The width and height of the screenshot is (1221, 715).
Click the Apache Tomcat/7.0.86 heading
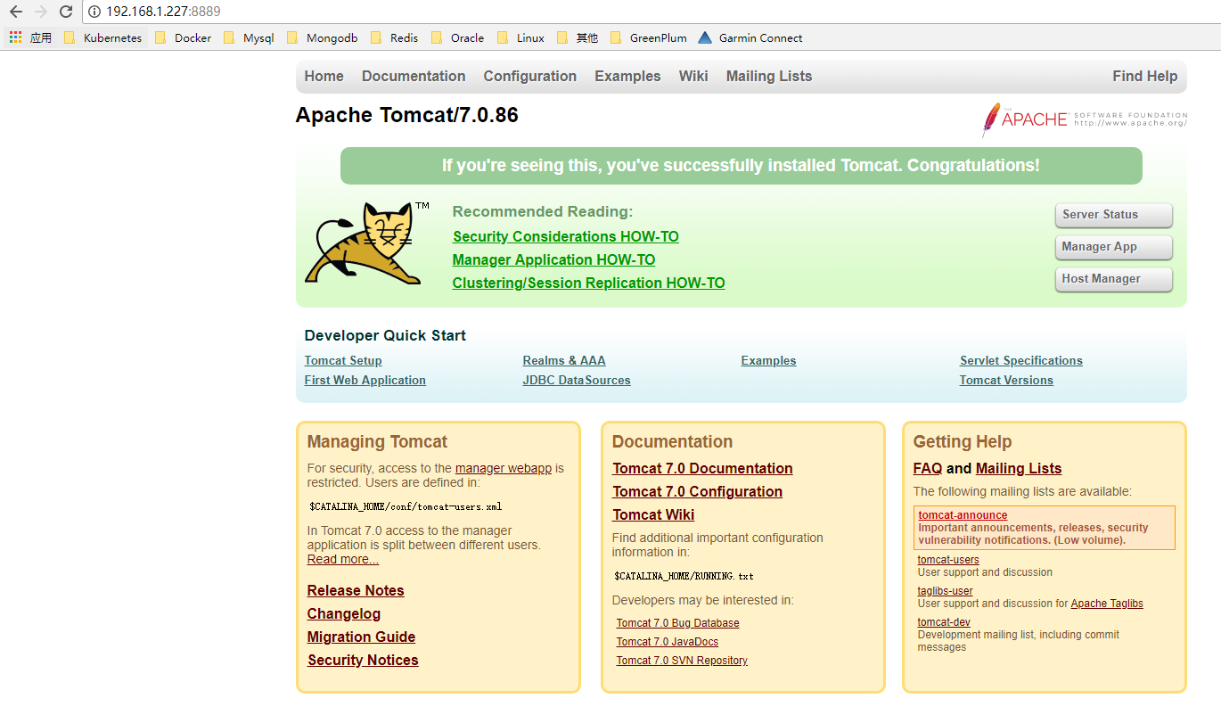coord(406,116)
